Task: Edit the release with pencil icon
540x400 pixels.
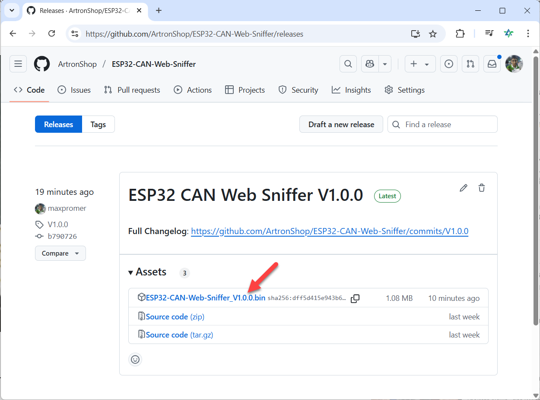Action: point(464,188)
